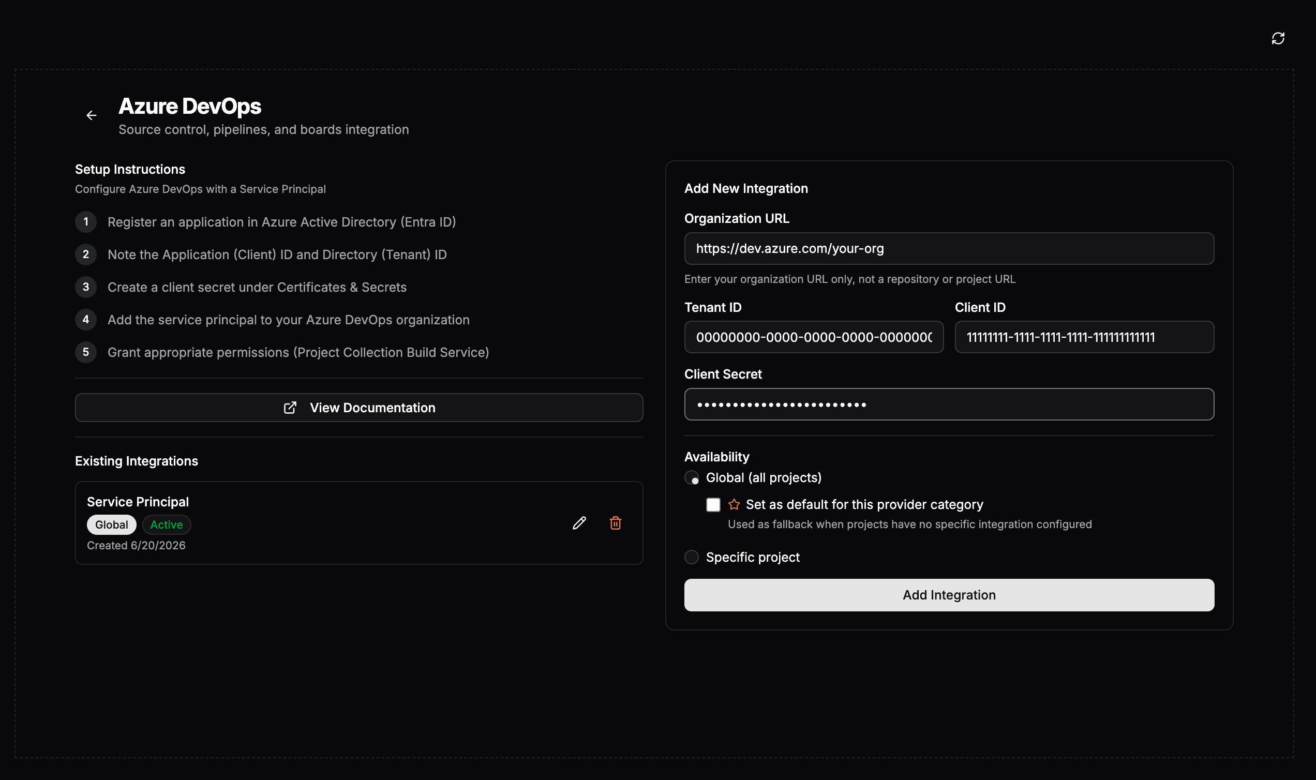Focus the Tenant ID input field
The width and height of the screenshot is (1316, 780).
[x=814, y=337]
